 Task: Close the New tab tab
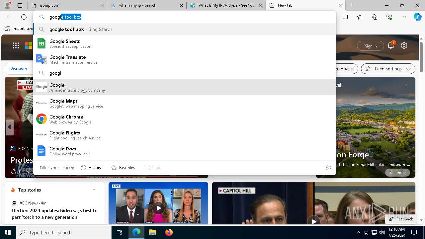coord(340,5)
